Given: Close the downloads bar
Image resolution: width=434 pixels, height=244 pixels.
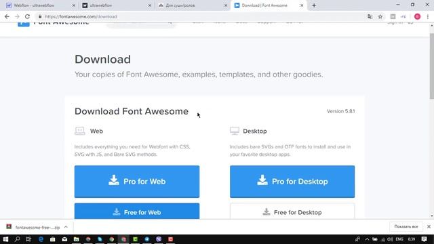Looking at the screenshot, I should coord(429,226).
